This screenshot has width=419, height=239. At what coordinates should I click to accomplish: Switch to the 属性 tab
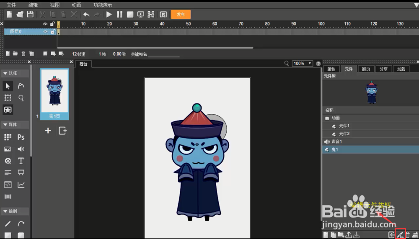331,69
